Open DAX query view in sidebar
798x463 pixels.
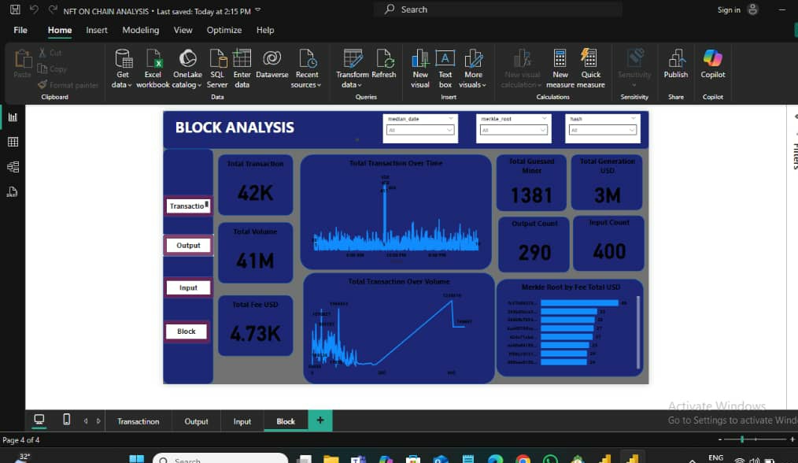coord(13,192)
